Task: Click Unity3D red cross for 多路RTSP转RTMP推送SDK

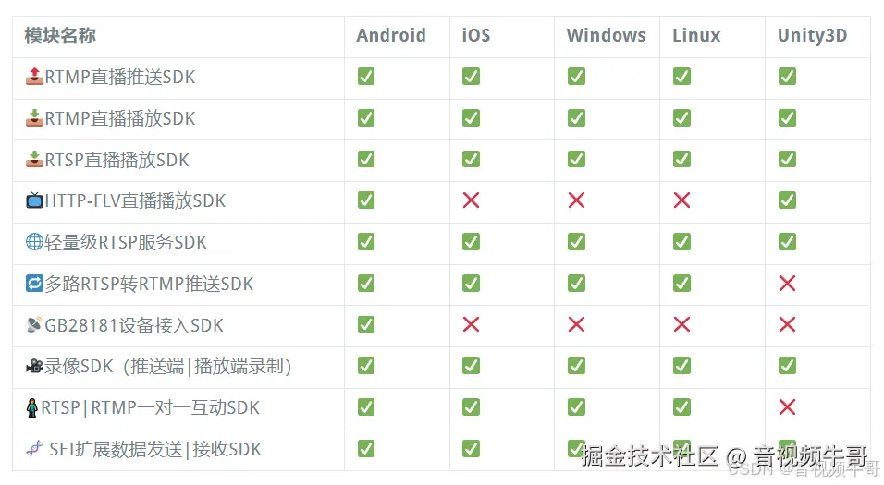Action: (x=787, y=283)
